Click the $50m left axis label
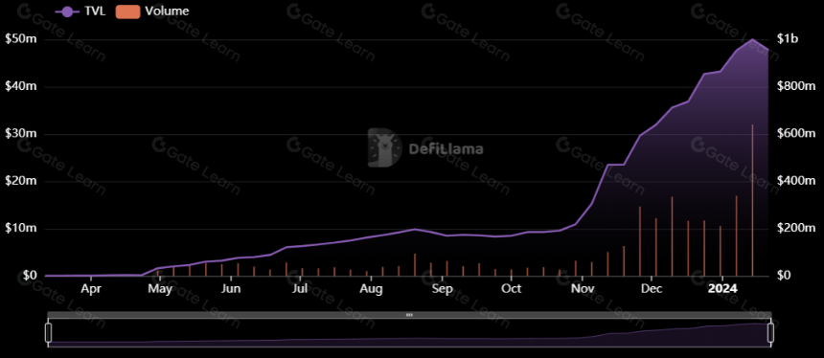 point(20,39)
